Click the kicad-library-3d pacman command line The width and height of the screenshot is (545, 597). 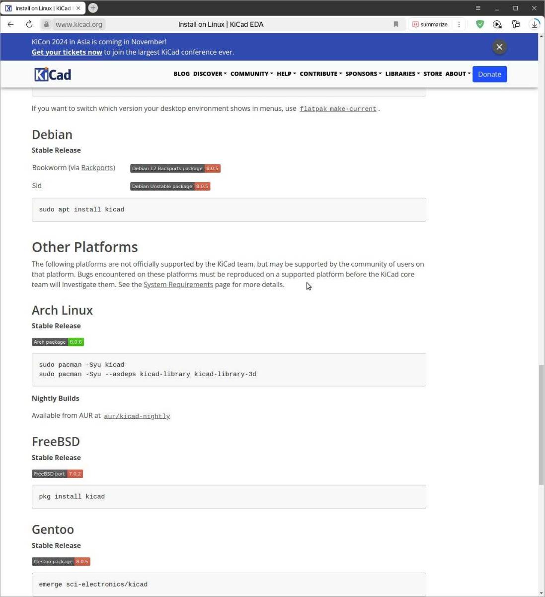click(x=148, y=374)
